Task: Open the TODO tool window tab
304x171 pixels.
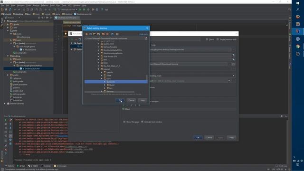Action: click(x=33, y=166)
